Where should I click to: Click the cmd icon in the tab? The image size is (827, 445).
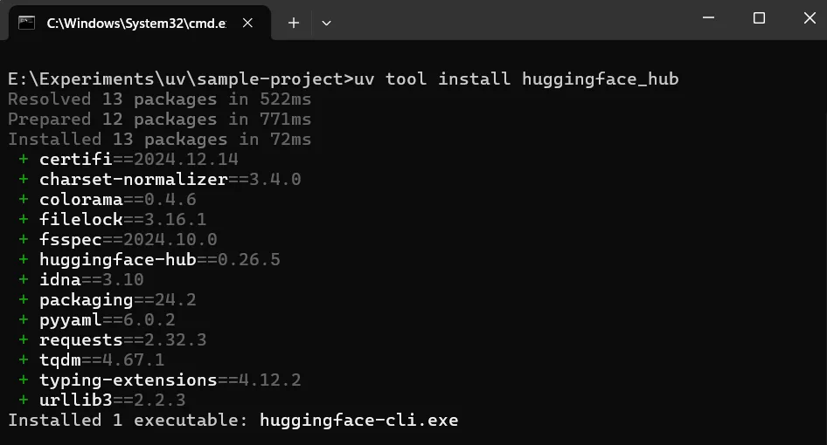coord(26,23)
